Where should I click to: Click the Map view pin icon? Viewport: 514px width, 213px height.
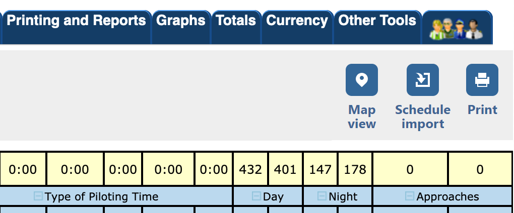coord(361,80)
